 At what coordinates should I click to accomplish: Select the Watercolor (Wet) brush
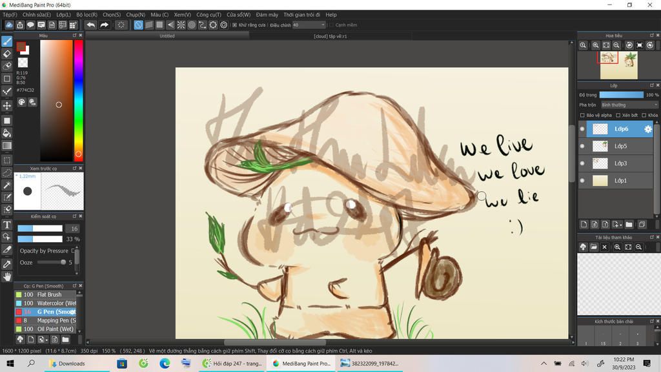coord(46,304)
